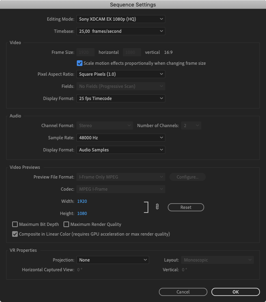This screenshot has height=302, width=266.
Task: Open the Codec dropdown
Action: point(121,189)
